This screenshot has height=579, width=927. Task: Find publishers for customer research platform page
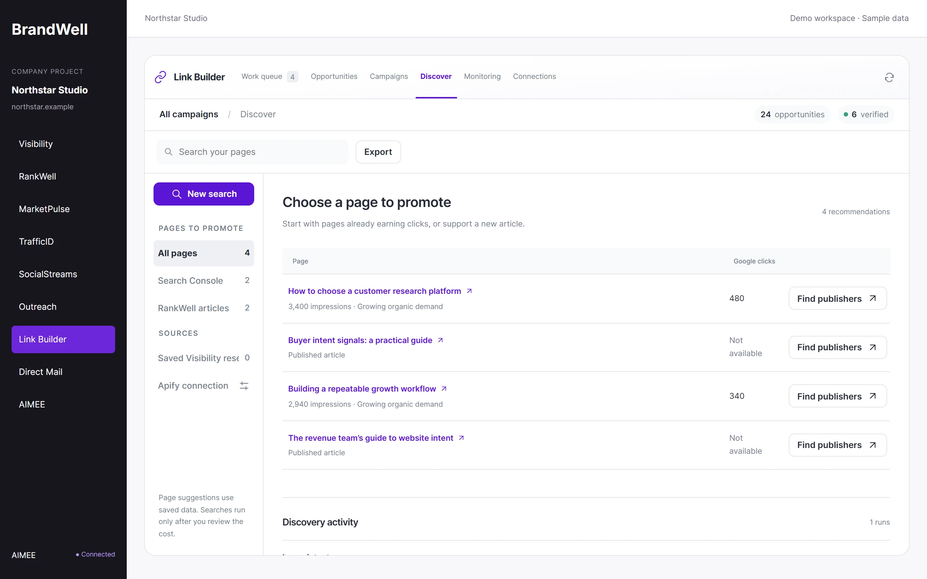(837, 298)
